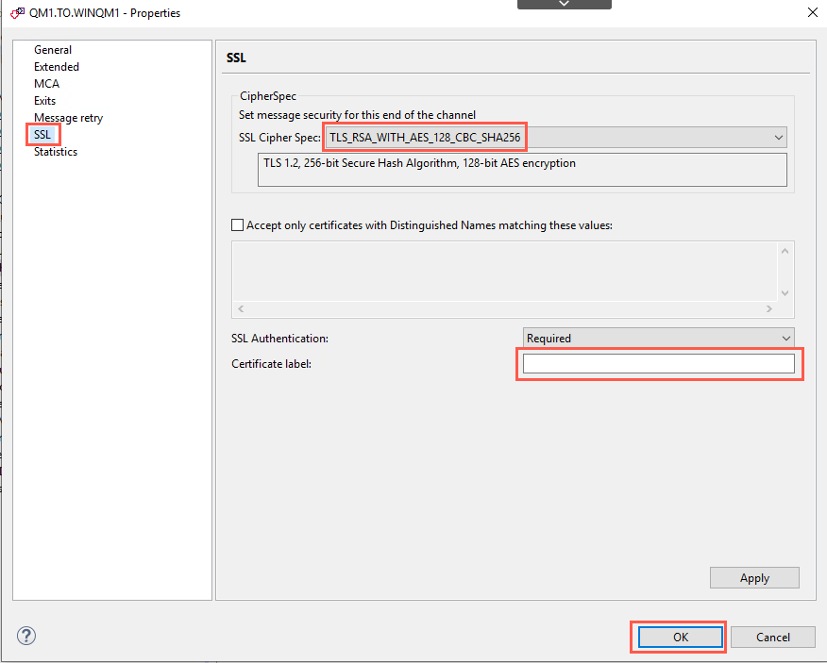Select Message retry in the page list

tap(69, 118)
